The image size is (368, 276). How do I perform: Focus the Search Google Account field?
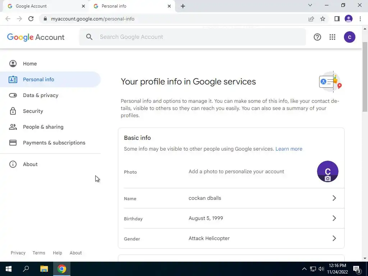(x=193, y=37)
